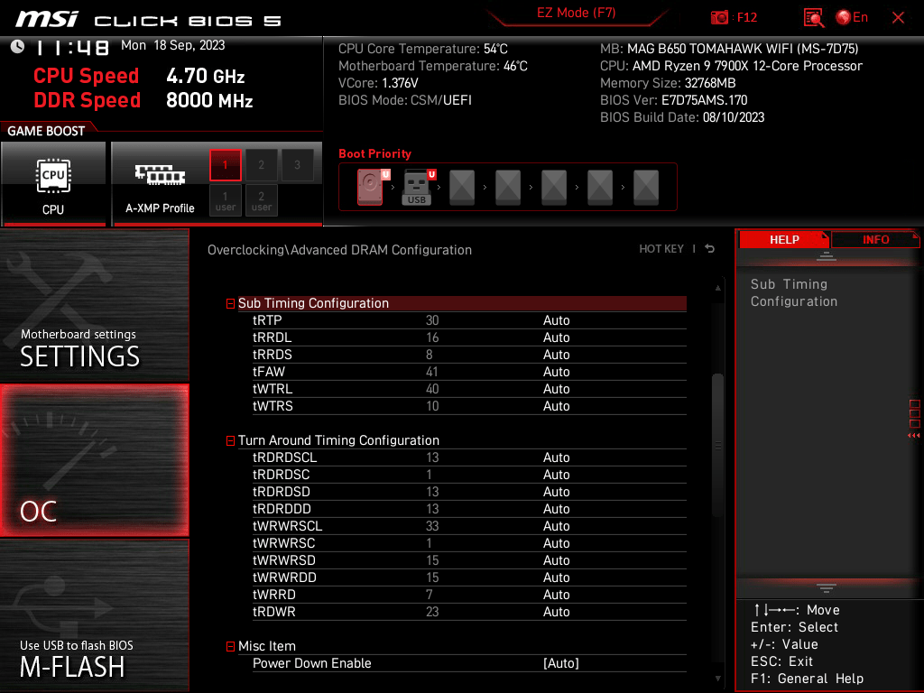Take a screenshot with the F12 camera icon
This screenshot has width=924, height=693.
[719, 18]
